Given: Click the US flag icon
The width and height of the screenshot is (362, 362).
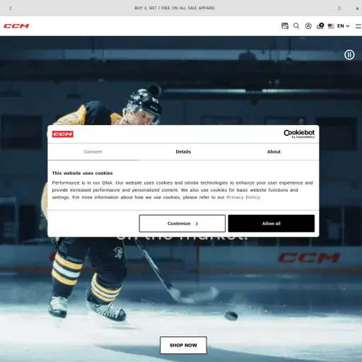Looking at the screenshot, I should [x=331, y=26].
